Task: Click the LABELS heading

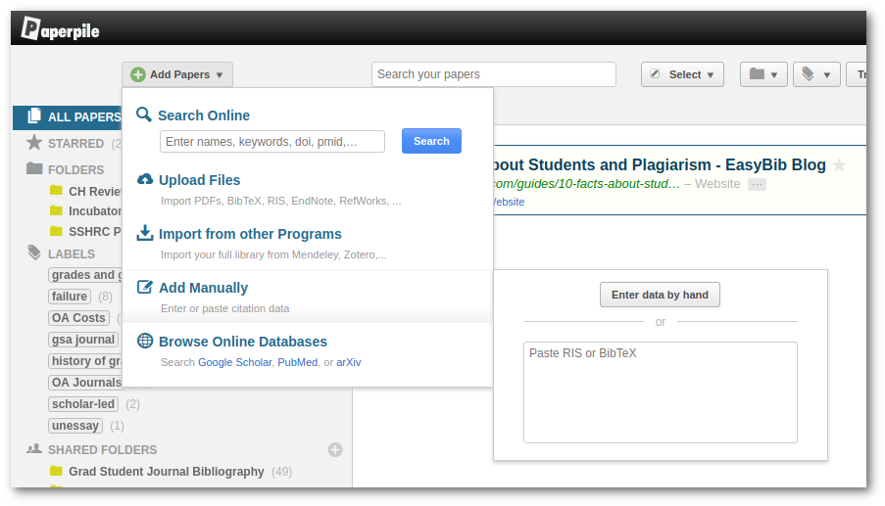Action: click(72, 254)
